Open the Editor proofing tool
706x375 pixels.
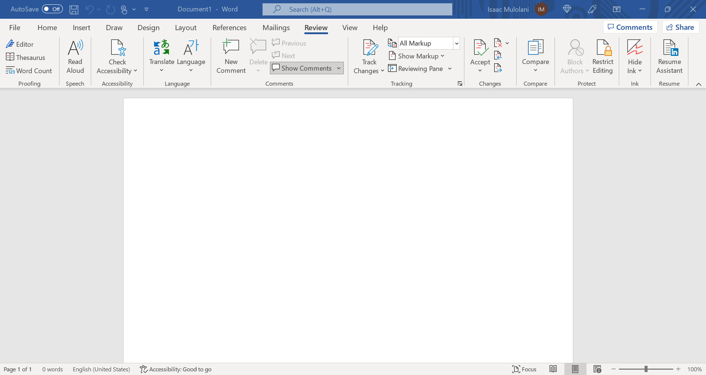coord(20,44)
